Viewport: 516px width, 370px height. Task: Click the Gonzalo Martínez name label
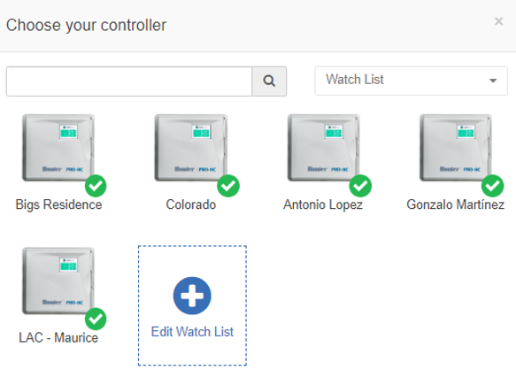[x=456, y=204]
